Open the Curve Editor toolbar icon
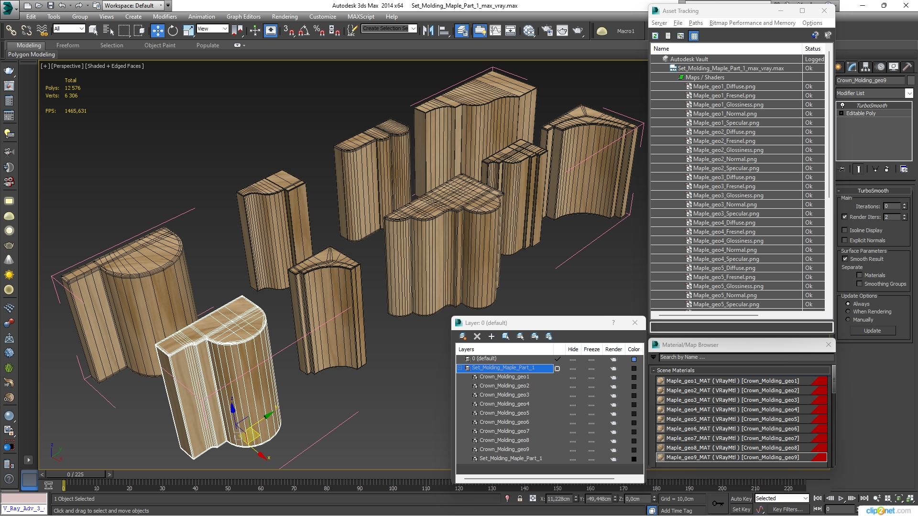The width and height of the screenshot is (918, 516). [x=495, y=31]
